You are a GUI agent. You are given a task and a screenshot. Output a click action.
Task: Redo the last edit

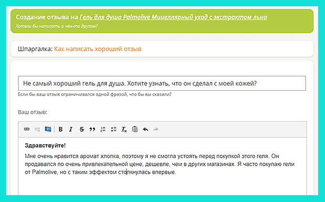pos(156,130)
